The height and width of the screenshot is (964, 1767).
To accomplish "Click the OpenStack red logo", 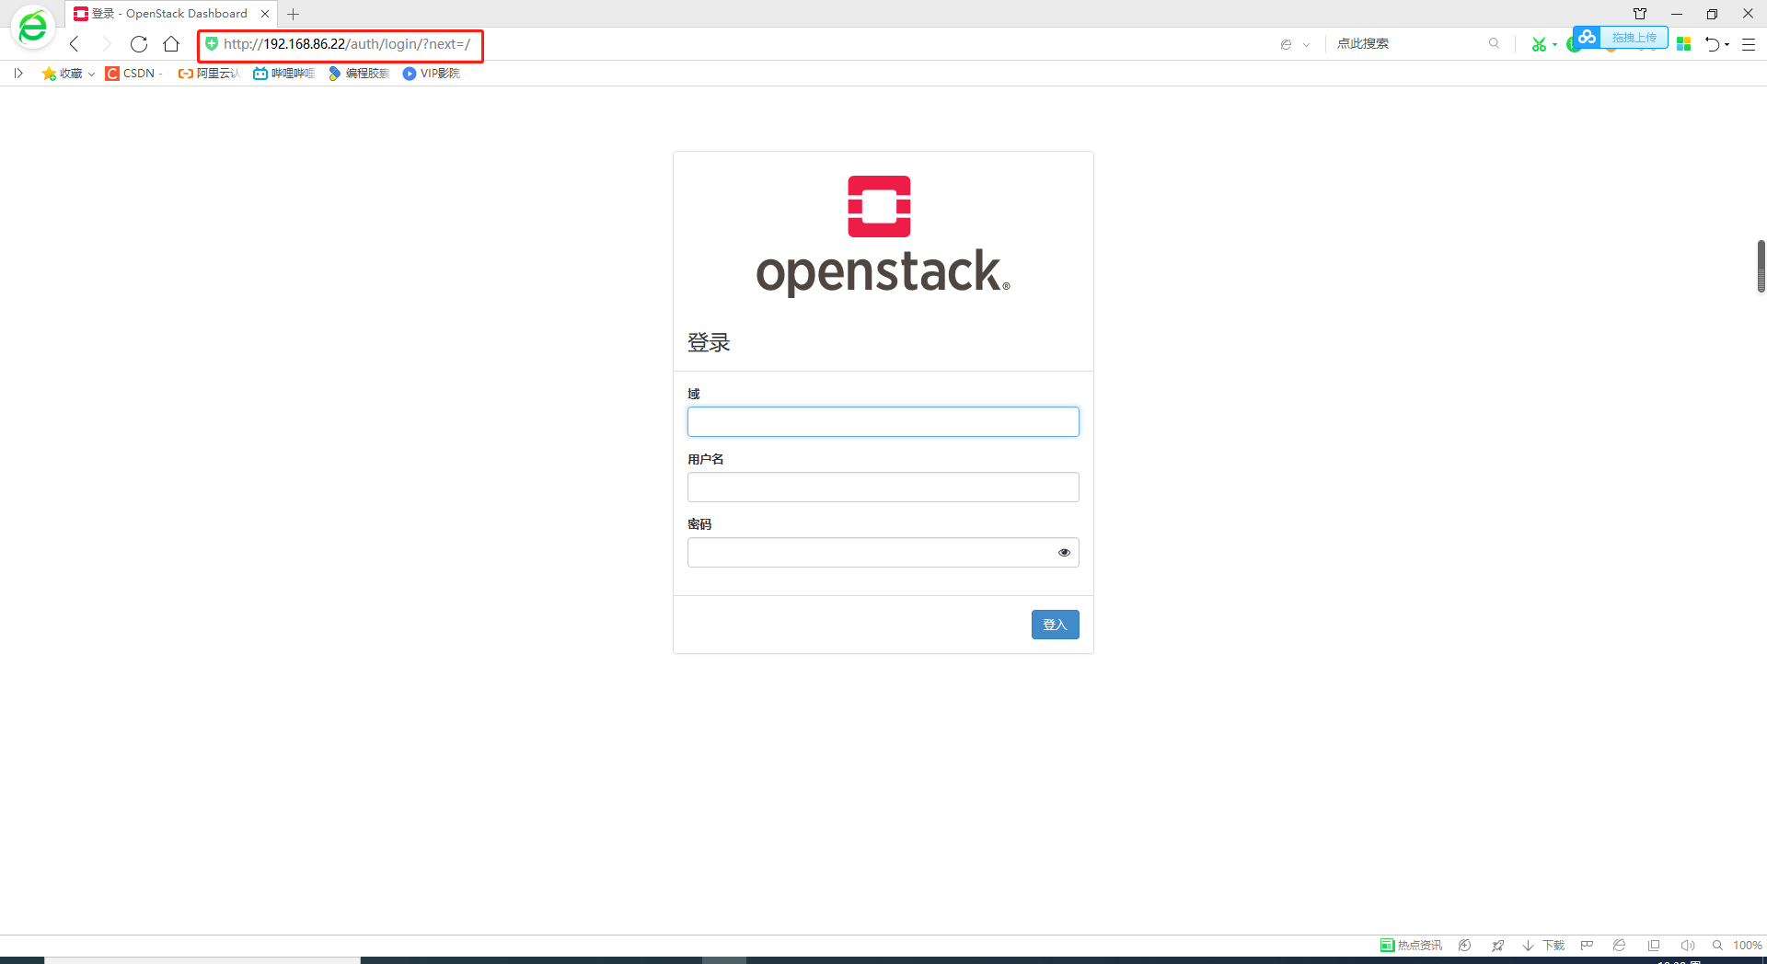I will tap(879, 206).
